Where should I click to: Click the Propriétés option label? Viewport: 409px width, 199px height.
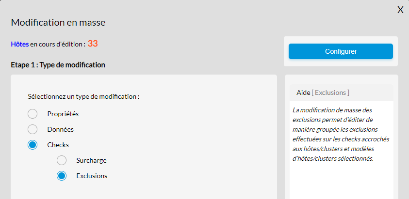click(x=63, y=114)
